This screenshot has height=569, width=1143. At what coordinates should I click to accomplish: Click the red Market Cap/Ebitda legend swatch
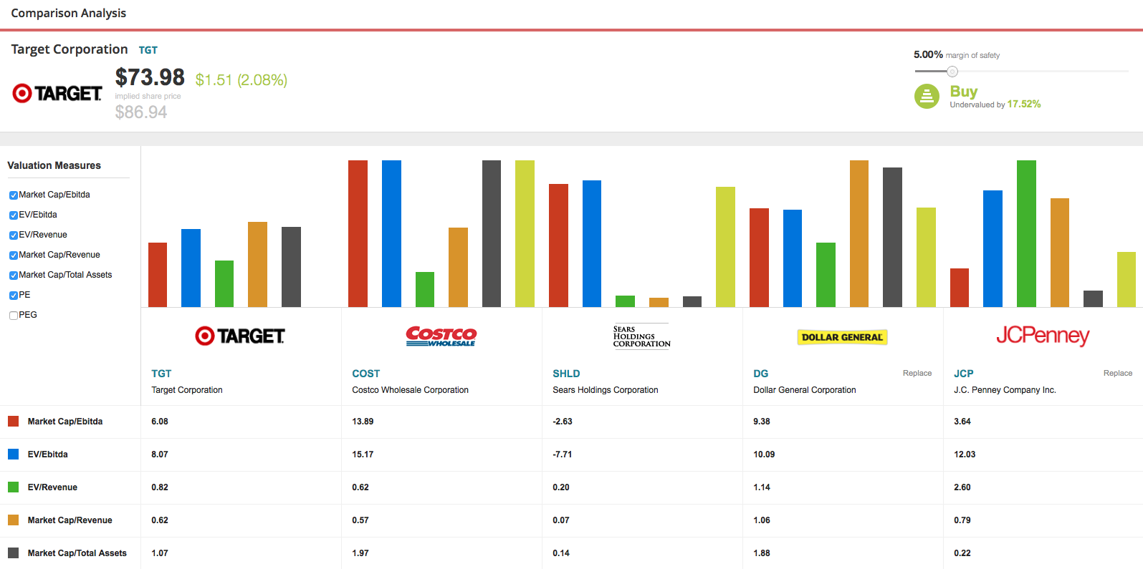coord(13,421)
